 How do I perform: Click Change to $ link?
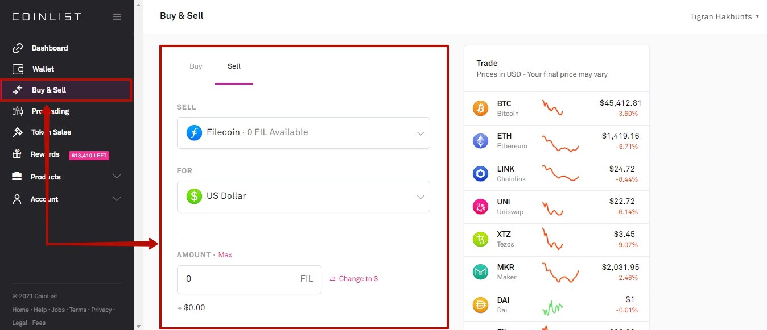click(354, 279)
